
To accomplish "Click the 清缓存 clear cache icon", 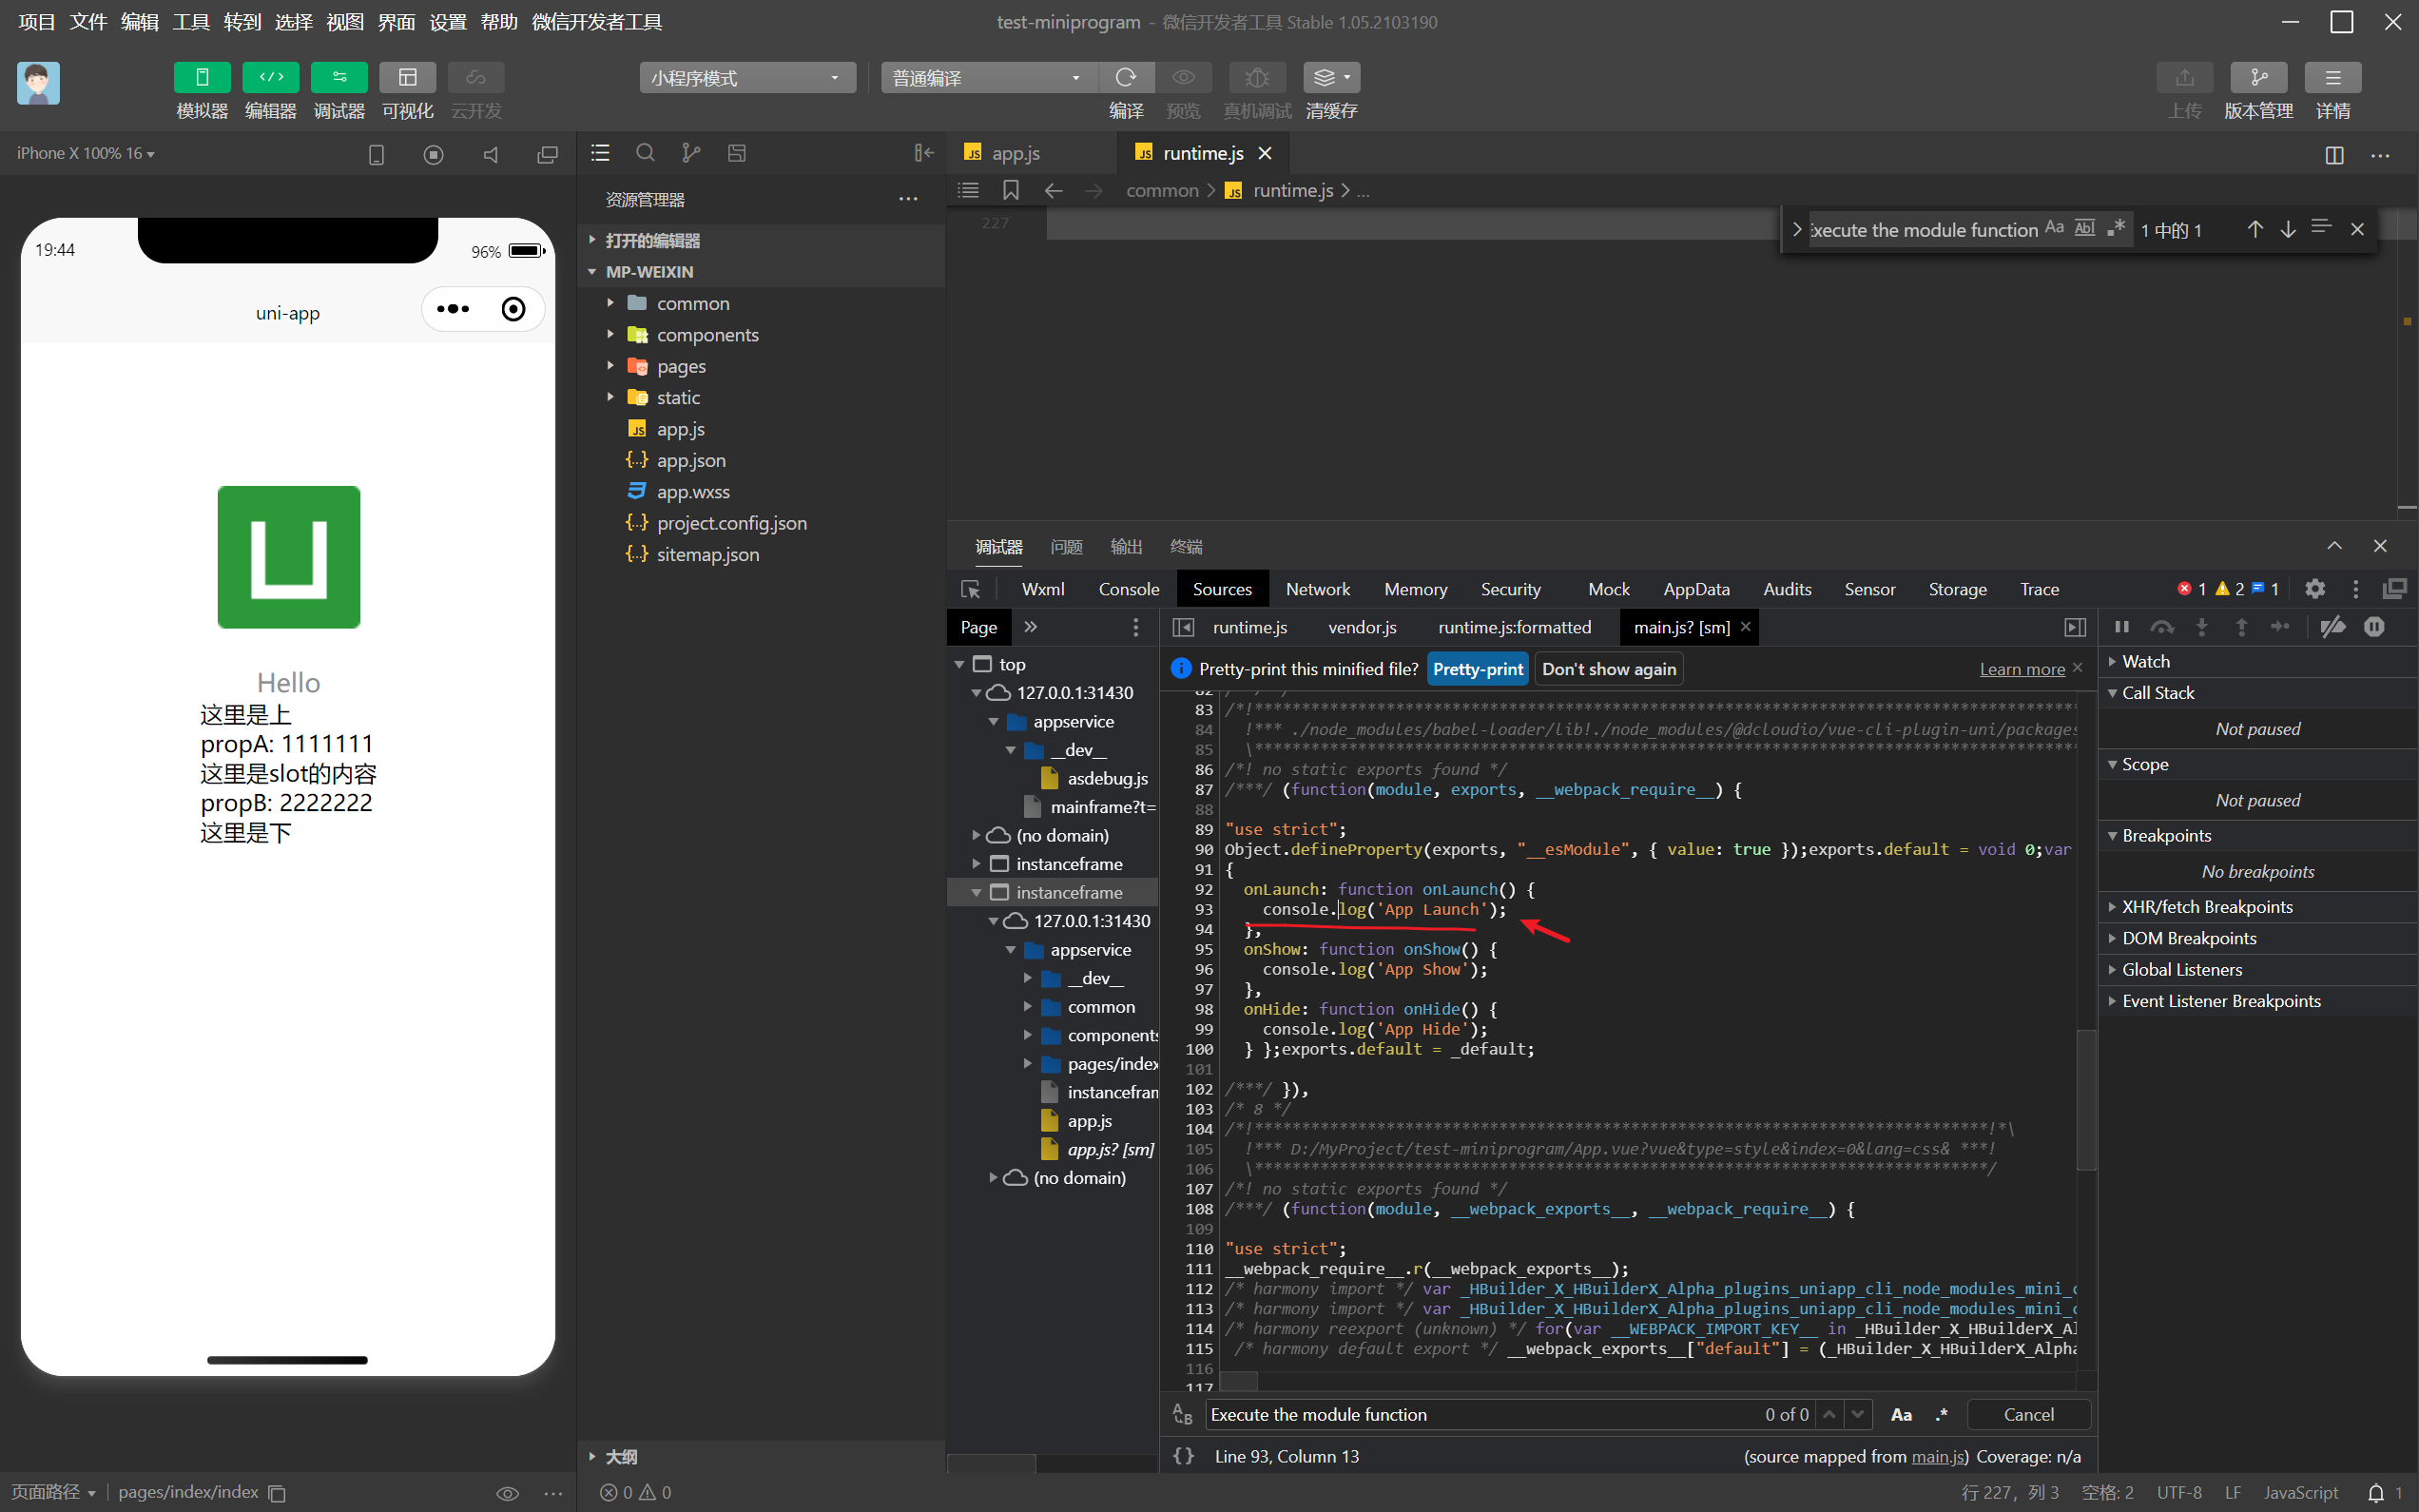I will pyautogui.click(x=1330, y=78).
